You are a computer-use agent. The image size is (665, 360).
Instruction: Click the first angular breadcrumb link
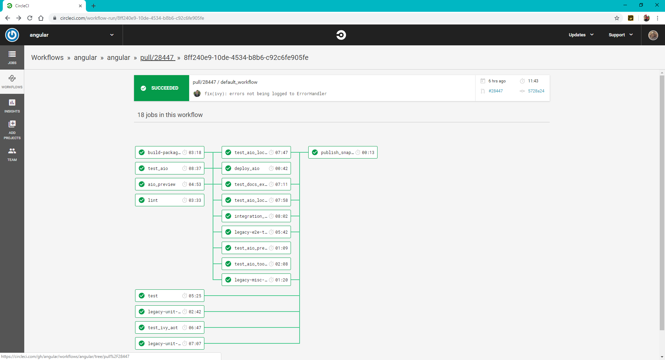pos(85,57)
